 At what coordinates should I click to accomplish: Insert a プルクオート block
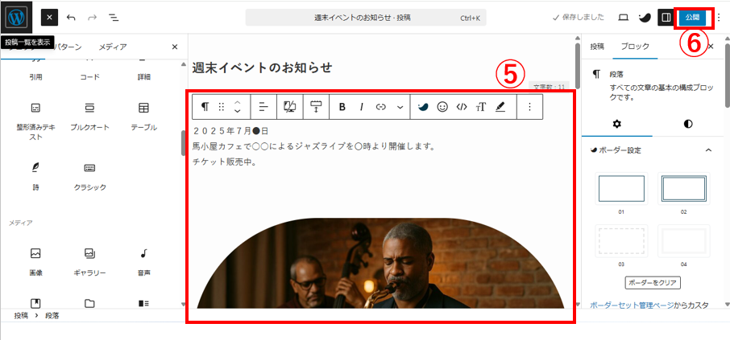point(90,117)
